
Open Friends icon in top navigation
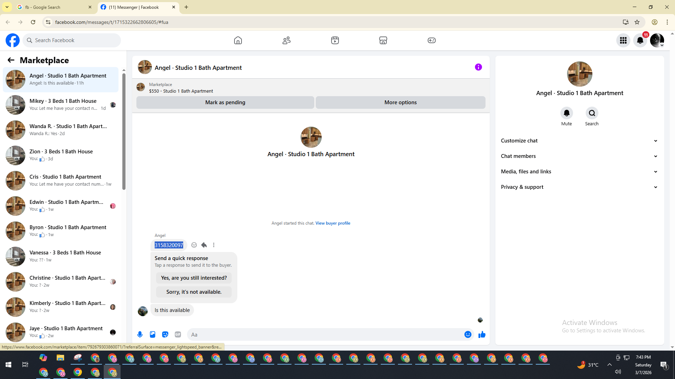click(287, 40)
